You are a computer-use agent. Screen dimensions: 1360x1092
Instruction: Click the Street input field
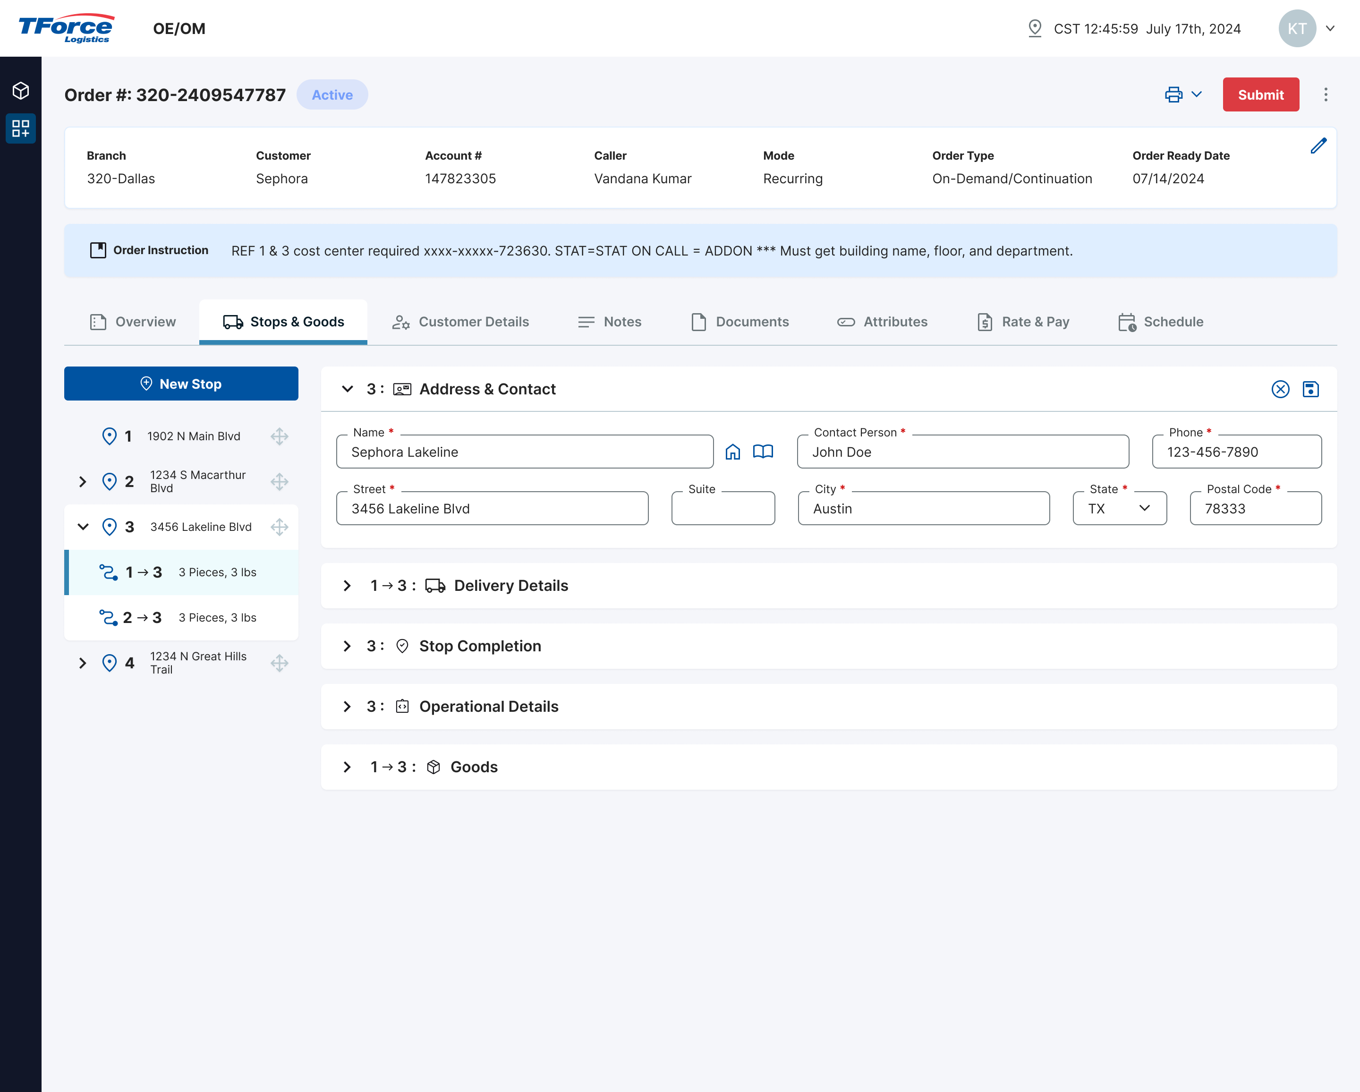pyautogui.click(x=492, y=509)
